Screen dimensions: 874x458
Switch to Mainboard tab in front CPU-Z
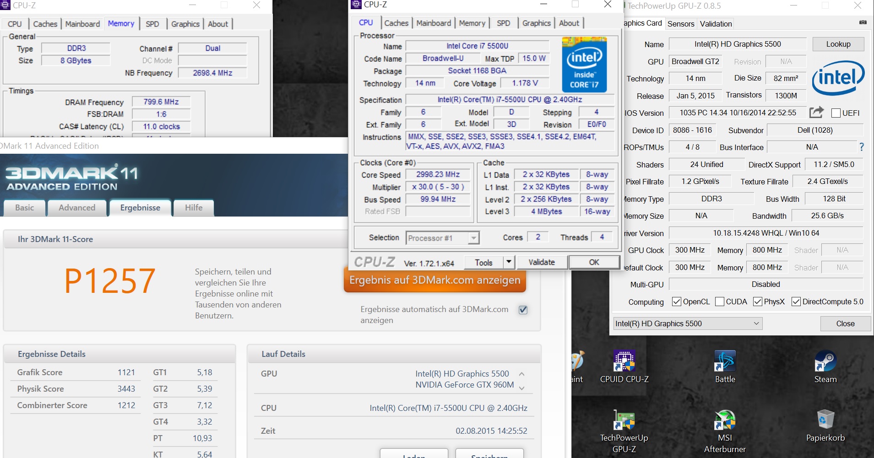434,23
